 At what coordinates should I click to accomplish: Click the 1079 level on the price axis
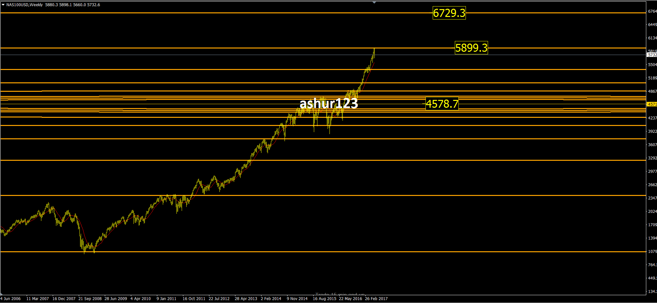(652, 252)
